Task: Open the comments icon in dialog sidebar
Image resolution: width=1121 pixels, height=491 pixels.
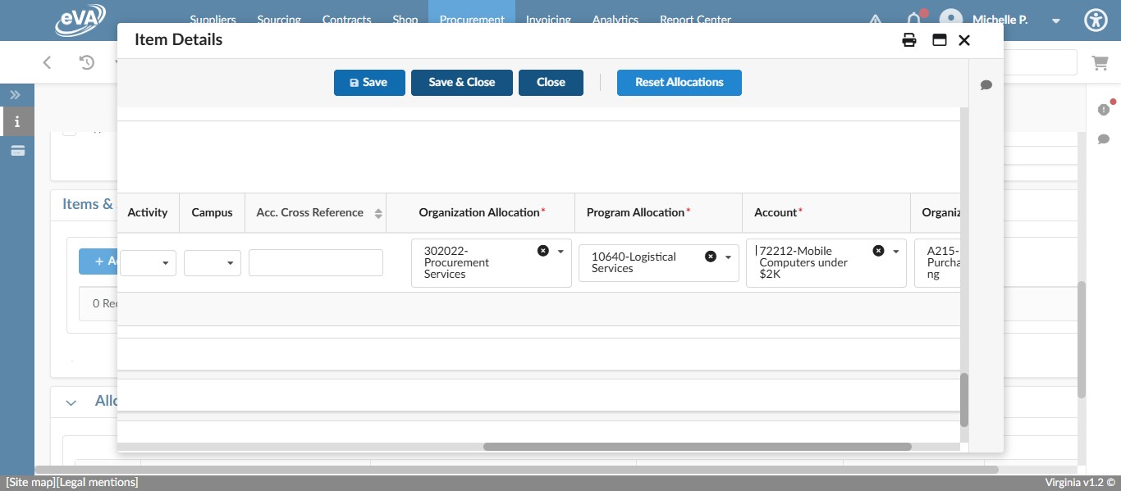Action: (986, 85)
